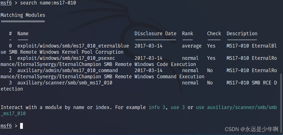283x135 pixels.
Task: Click 'SMB Remote Windows Kernel Pool Corruption' text
Action: [66, 52]
